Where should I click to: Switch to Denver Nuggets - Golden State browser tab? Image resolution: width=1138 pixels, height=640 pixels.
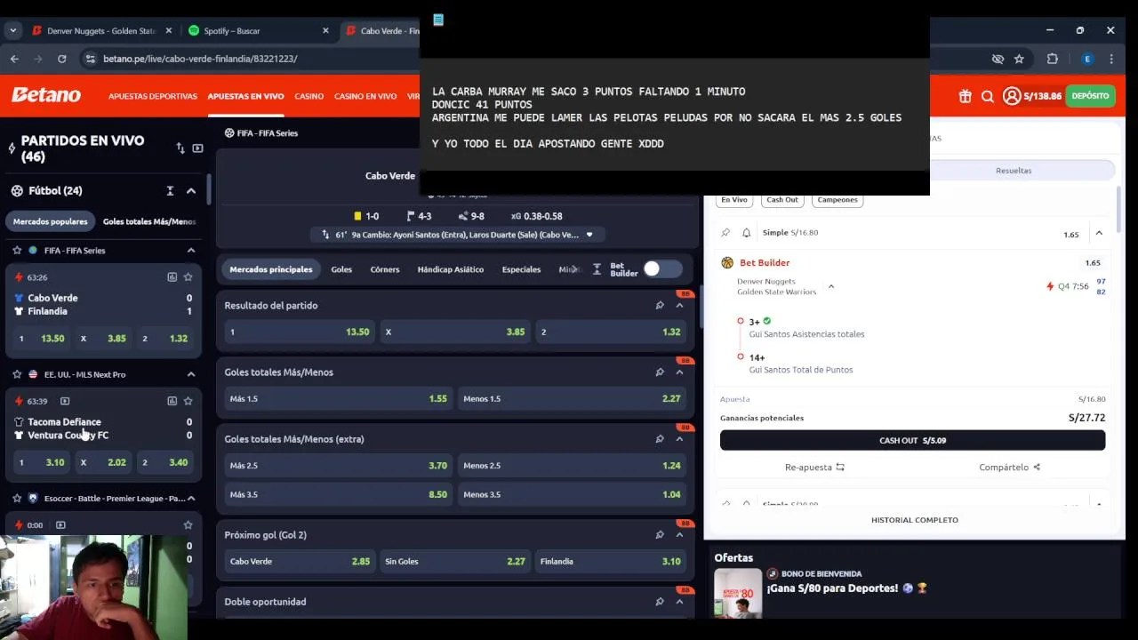(102, 30)
